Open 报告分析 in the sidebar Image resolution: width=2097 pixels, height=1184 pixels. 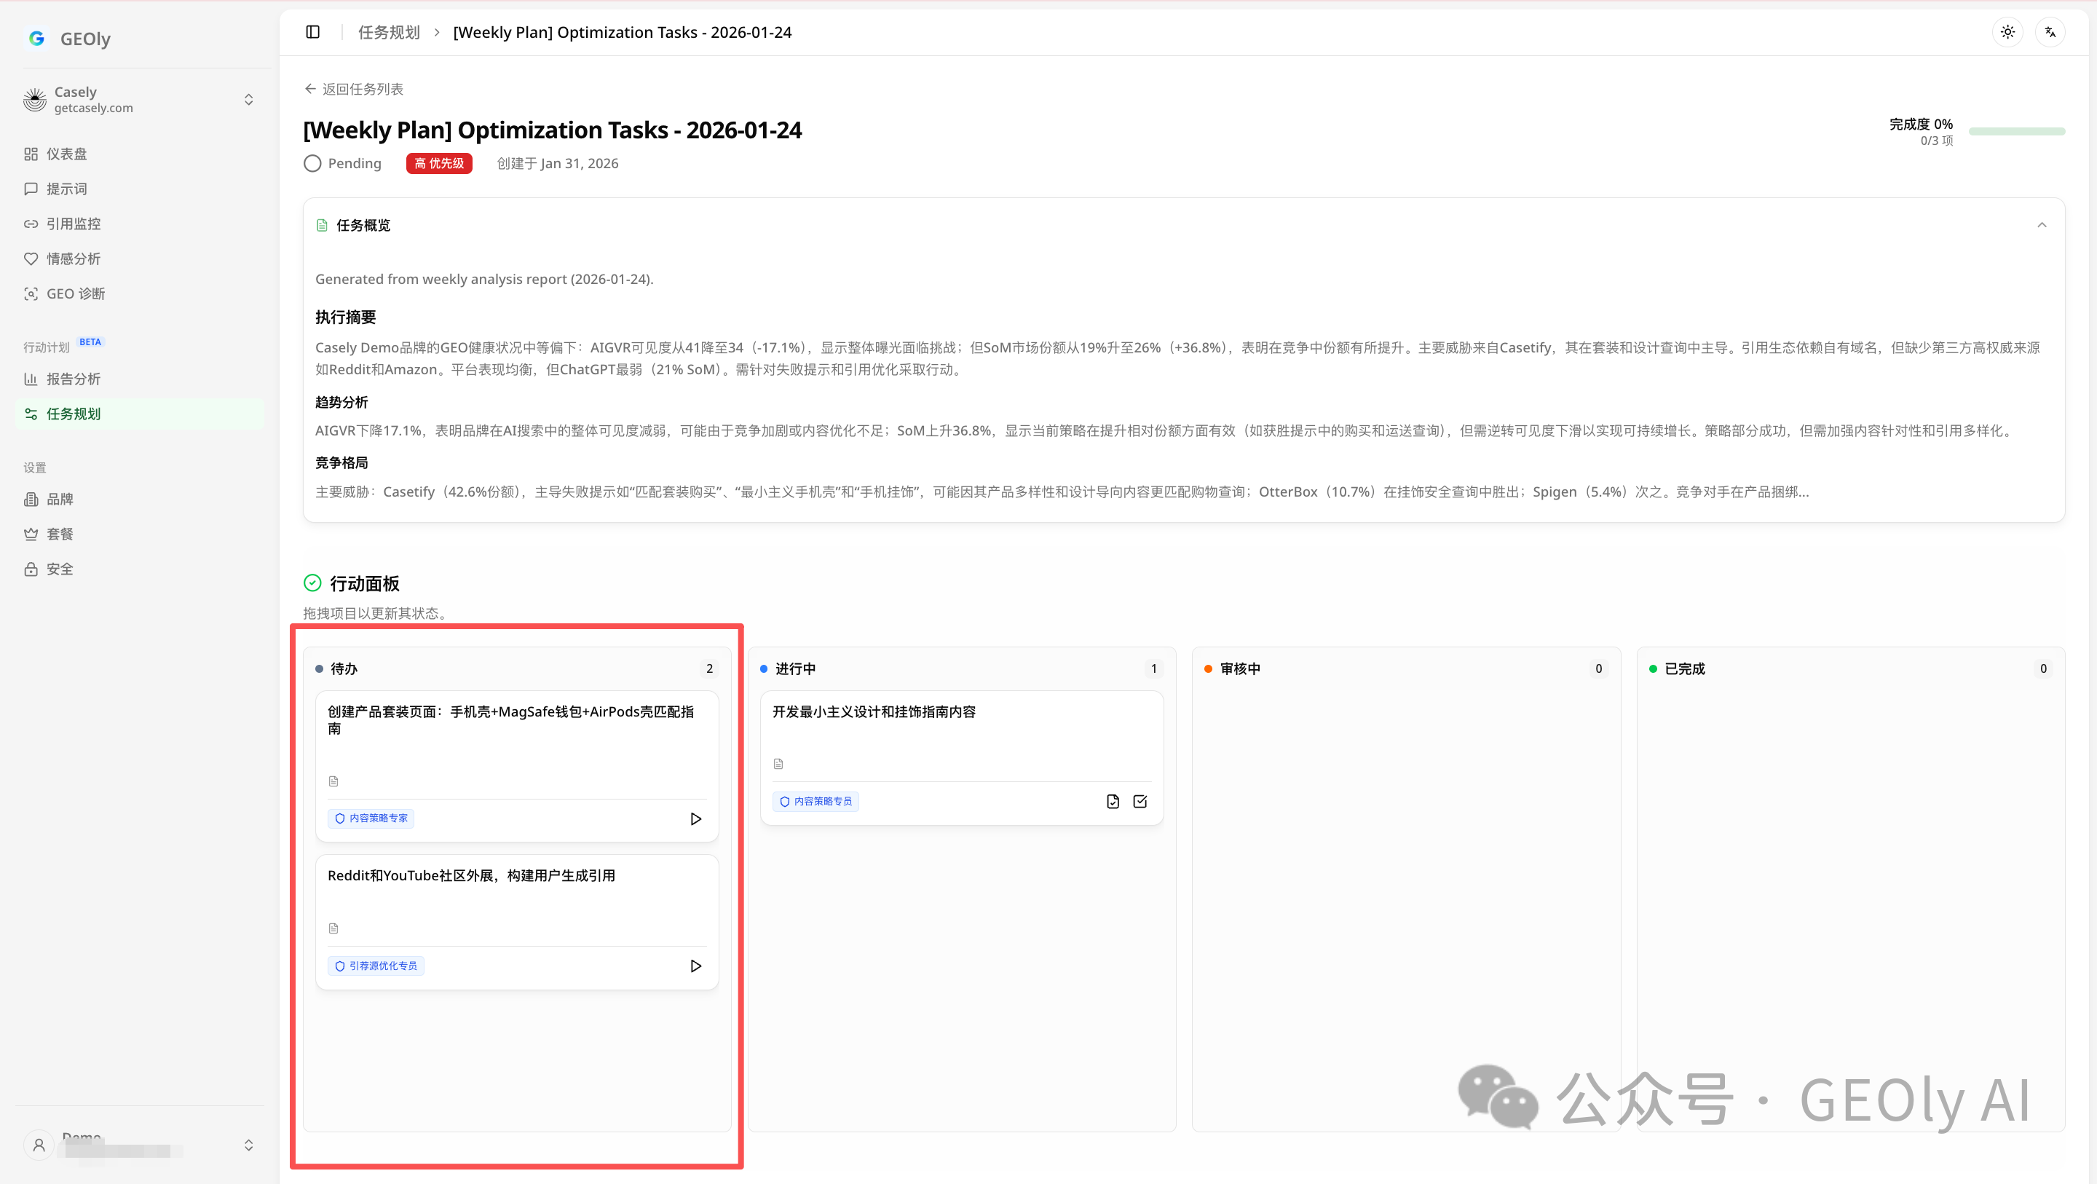[140, 379]
